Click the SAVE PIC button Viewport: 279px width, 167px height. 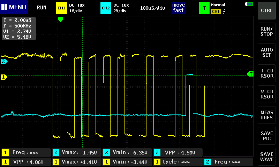pos(267,136)
